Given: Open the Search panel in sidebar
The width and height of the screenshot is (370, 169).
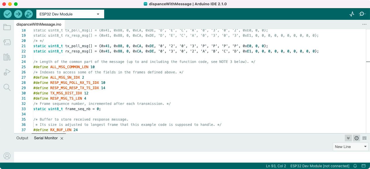Looking at the screenshot, I should coord(7,87).
